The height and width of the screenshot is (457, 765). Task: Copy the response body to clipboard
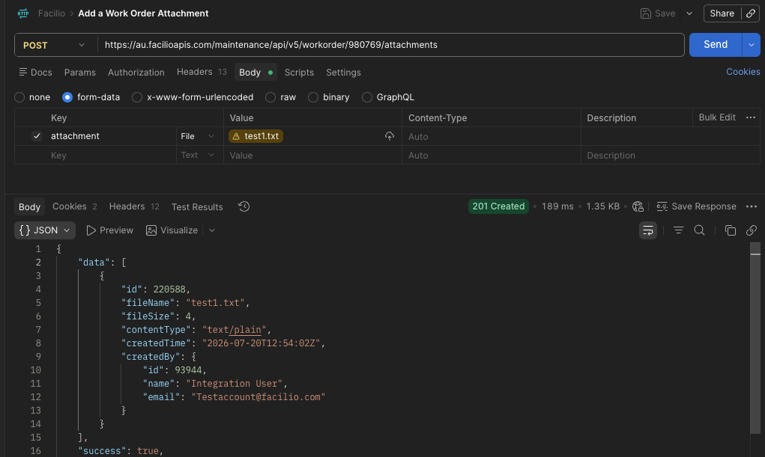[x=731, y=230]
